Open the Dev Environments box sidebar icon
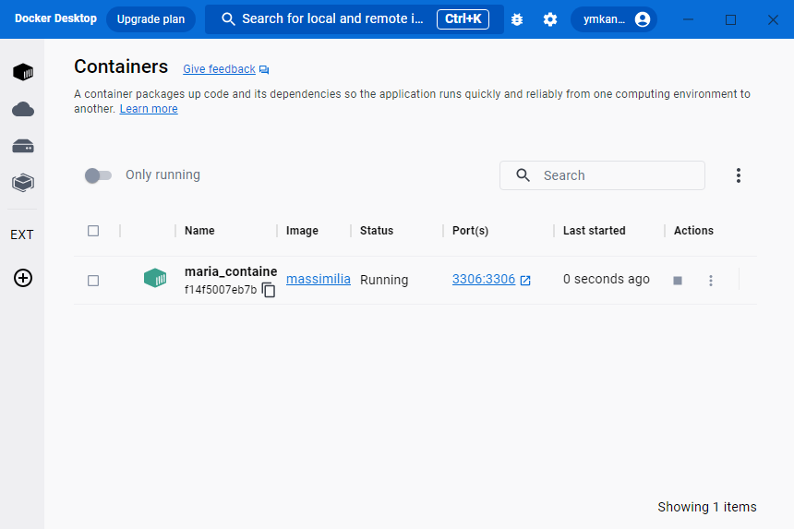794x529 pixels. point(23,183)
